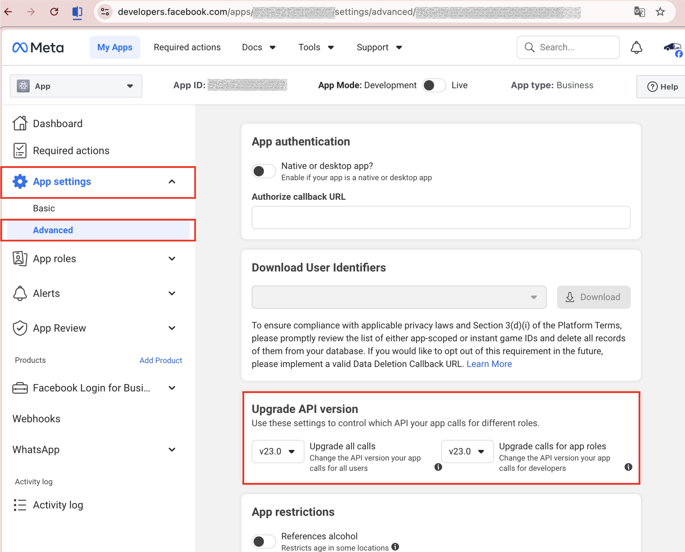Open Webhooks in the sidebar
685x552 pixels.
coord(36,419)
